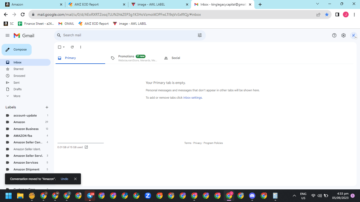This screenshot has width=360, height=202.
Task: Open Chrome profile avatar J
Action: [346, 14]
